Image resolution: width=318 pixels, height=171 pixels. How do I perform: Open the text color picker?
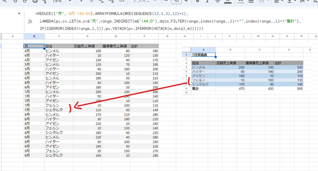[x=227, y=1]
